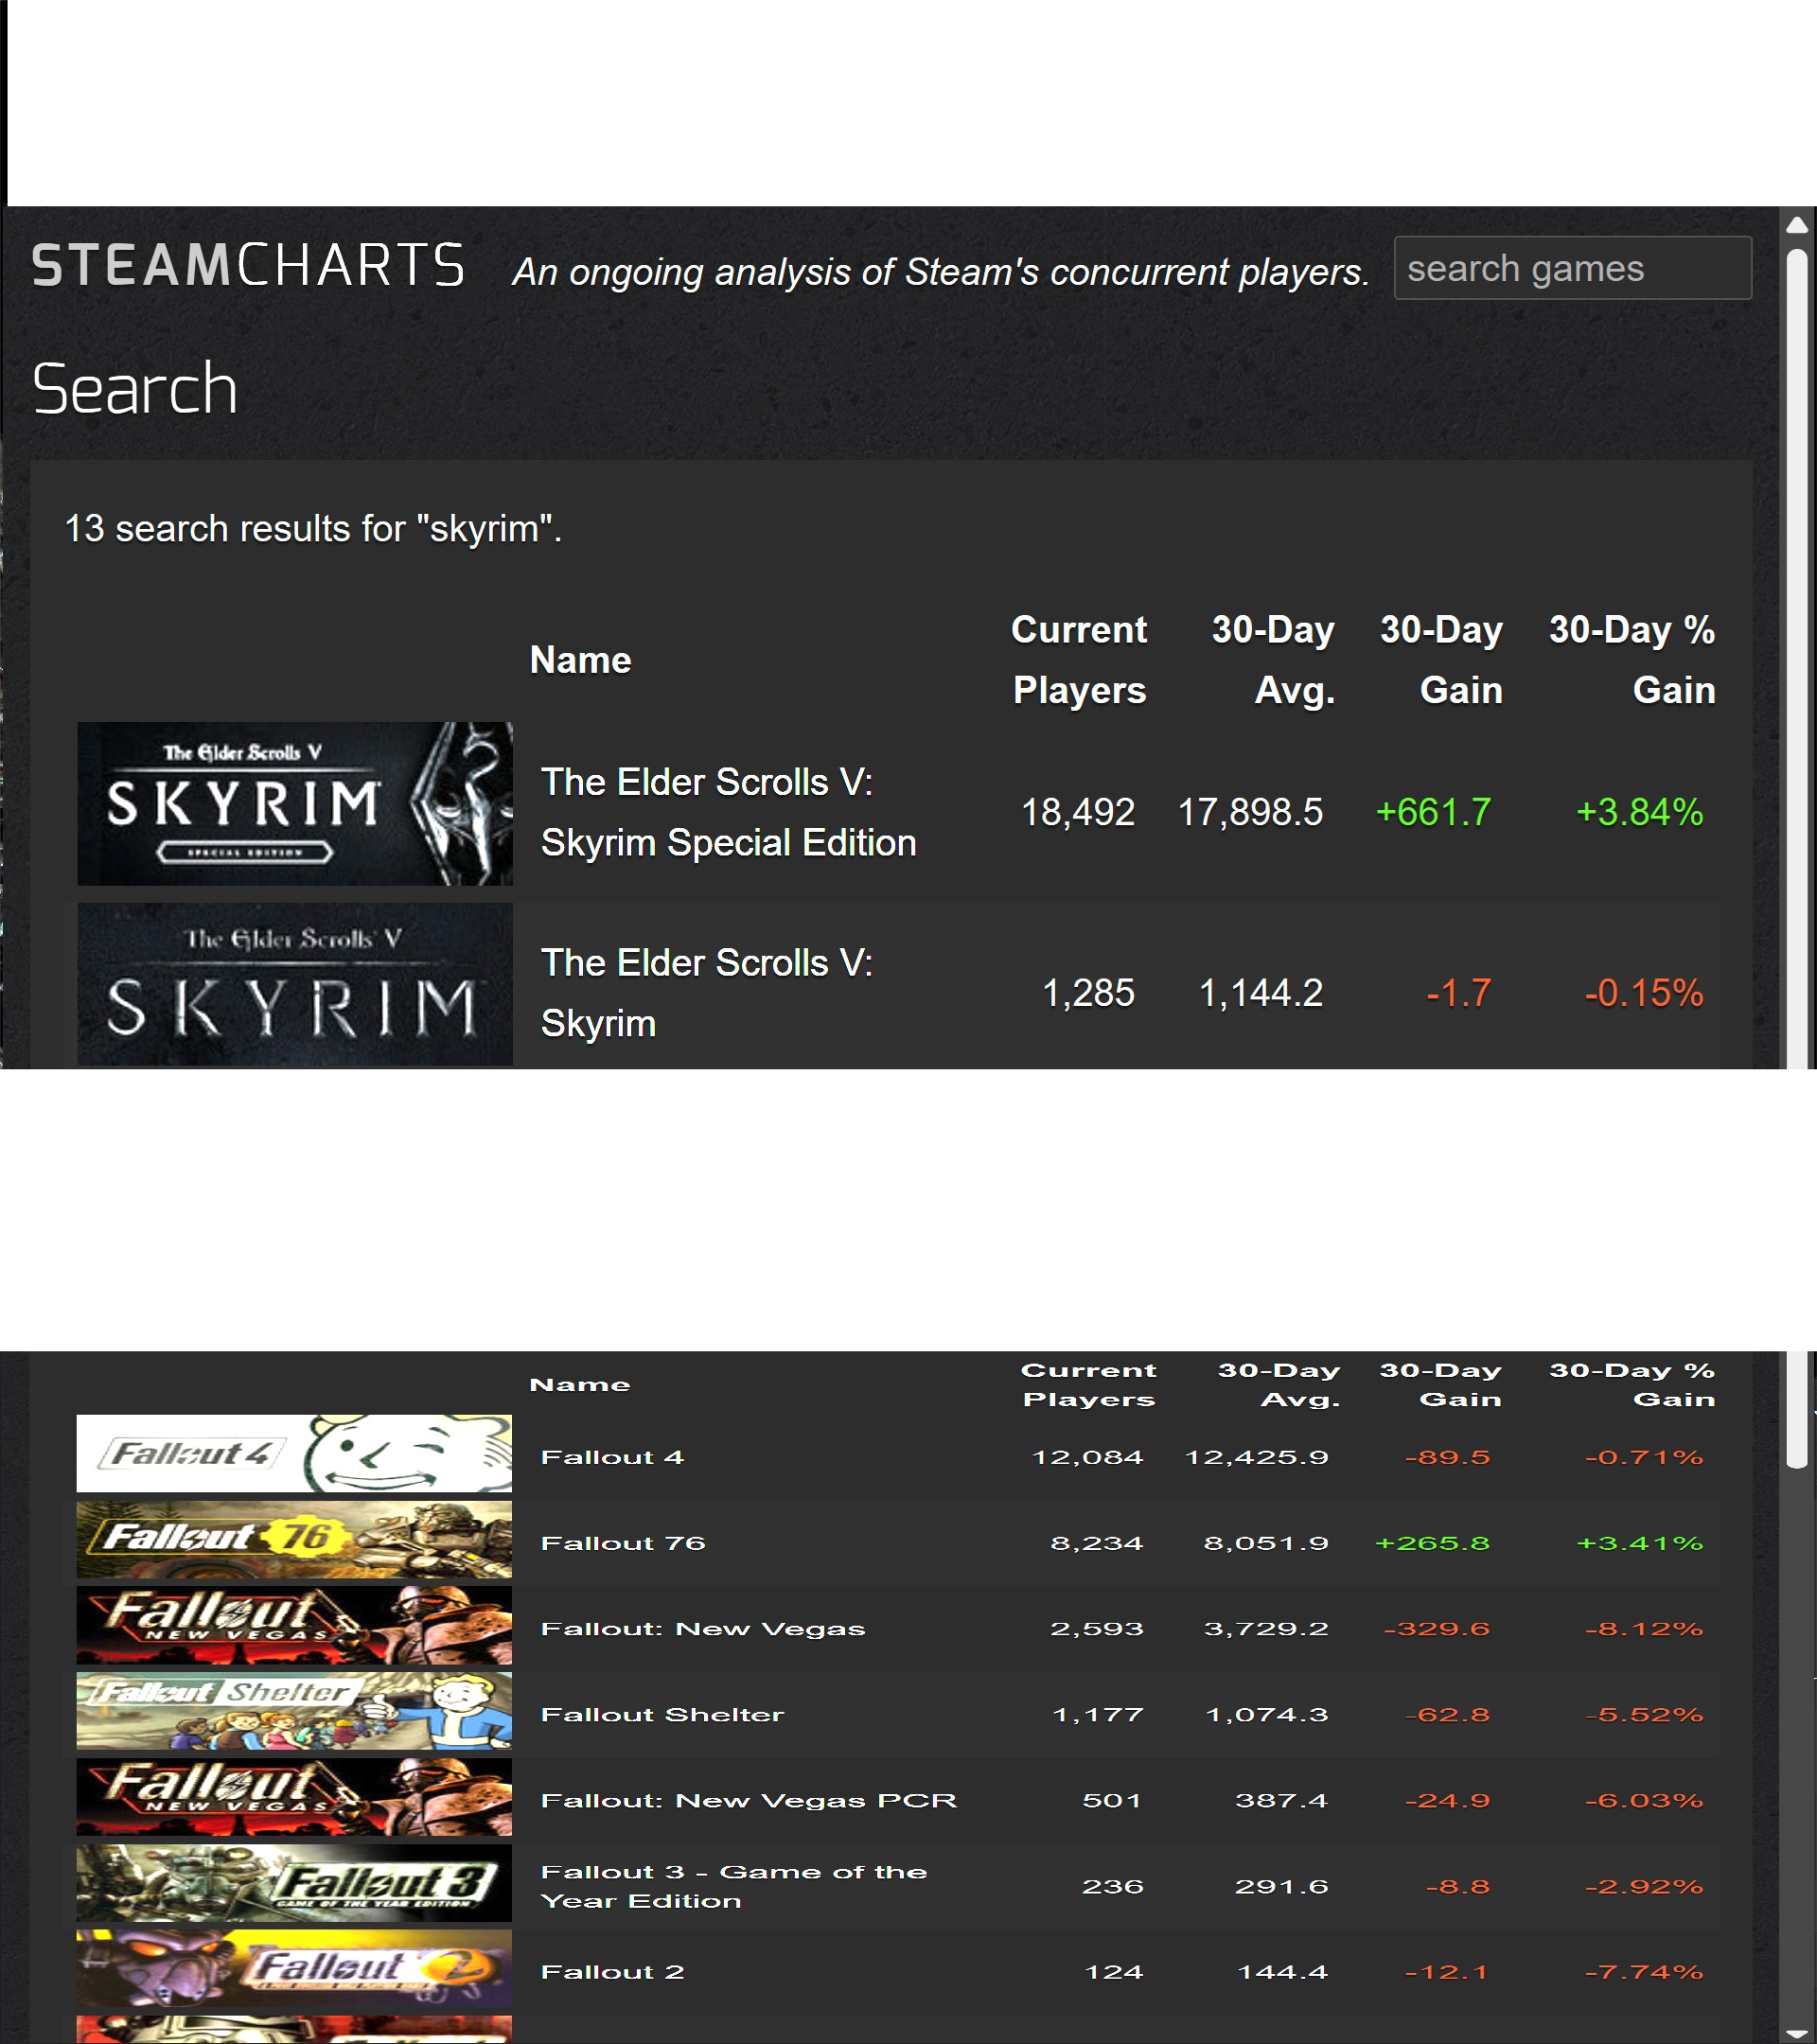The width and height of the screenshot is (1817, 2044).
Task: Click the top panel vertical scrollbar track
Action: point(1796,650)
